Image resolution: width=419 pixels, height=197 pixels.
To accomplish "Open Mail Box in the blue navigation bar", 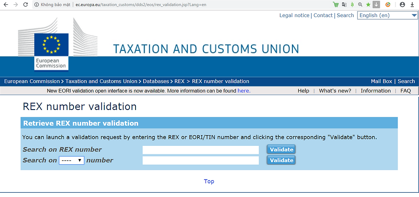I will point(381,81).
